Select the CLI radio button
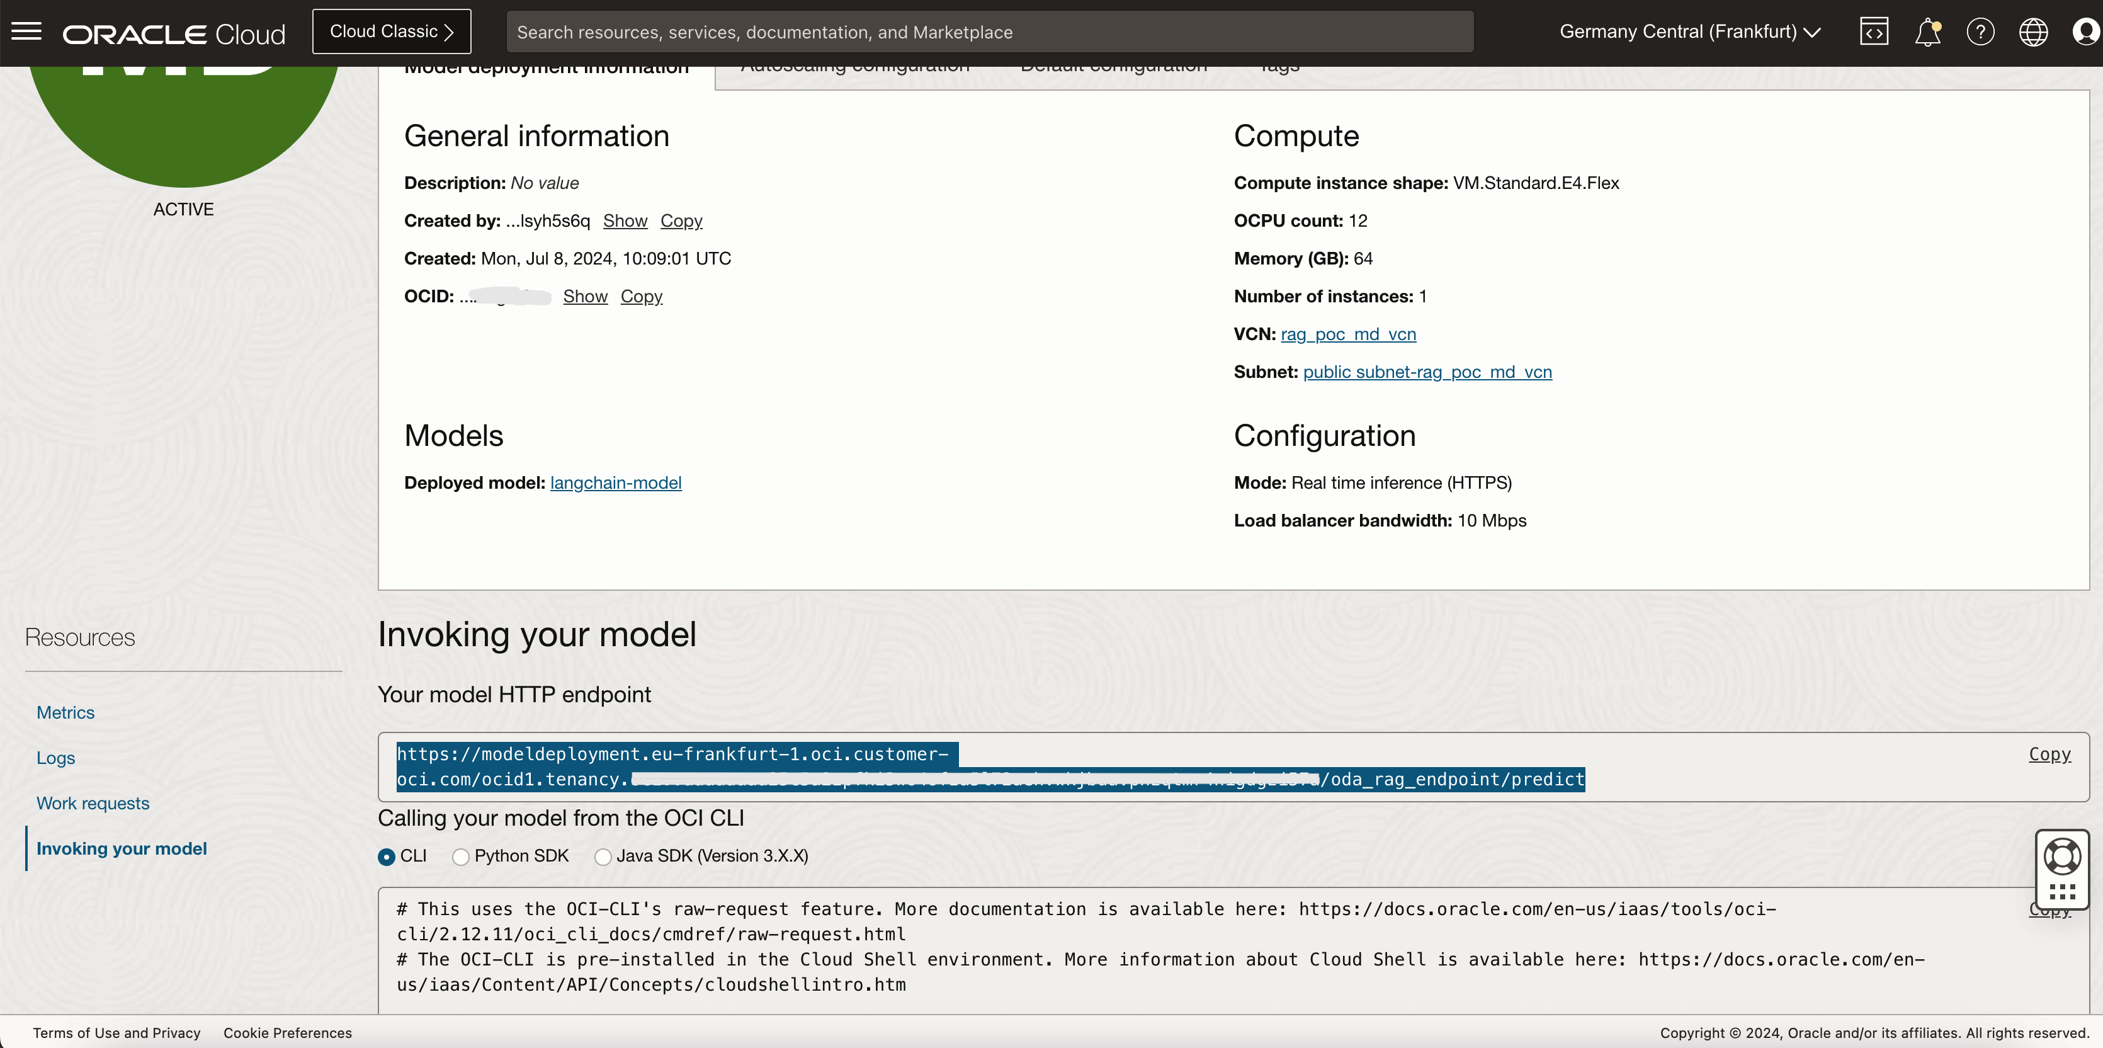 point(386,857)
